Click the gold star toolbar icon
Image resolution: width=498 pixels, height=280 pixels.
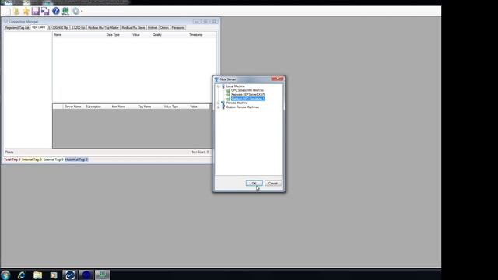pos(26,11)
